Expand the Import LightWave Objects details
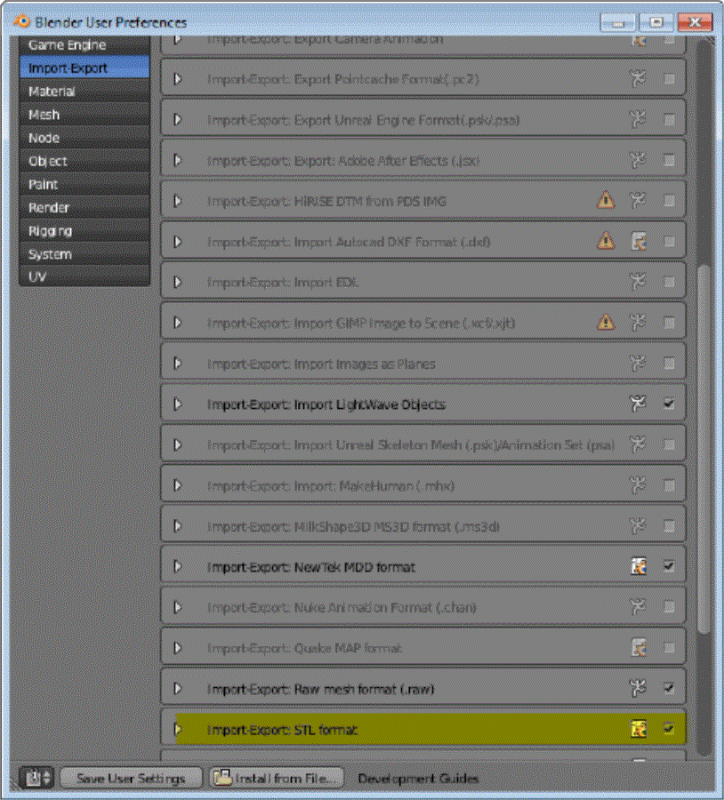 pos(177,404)
